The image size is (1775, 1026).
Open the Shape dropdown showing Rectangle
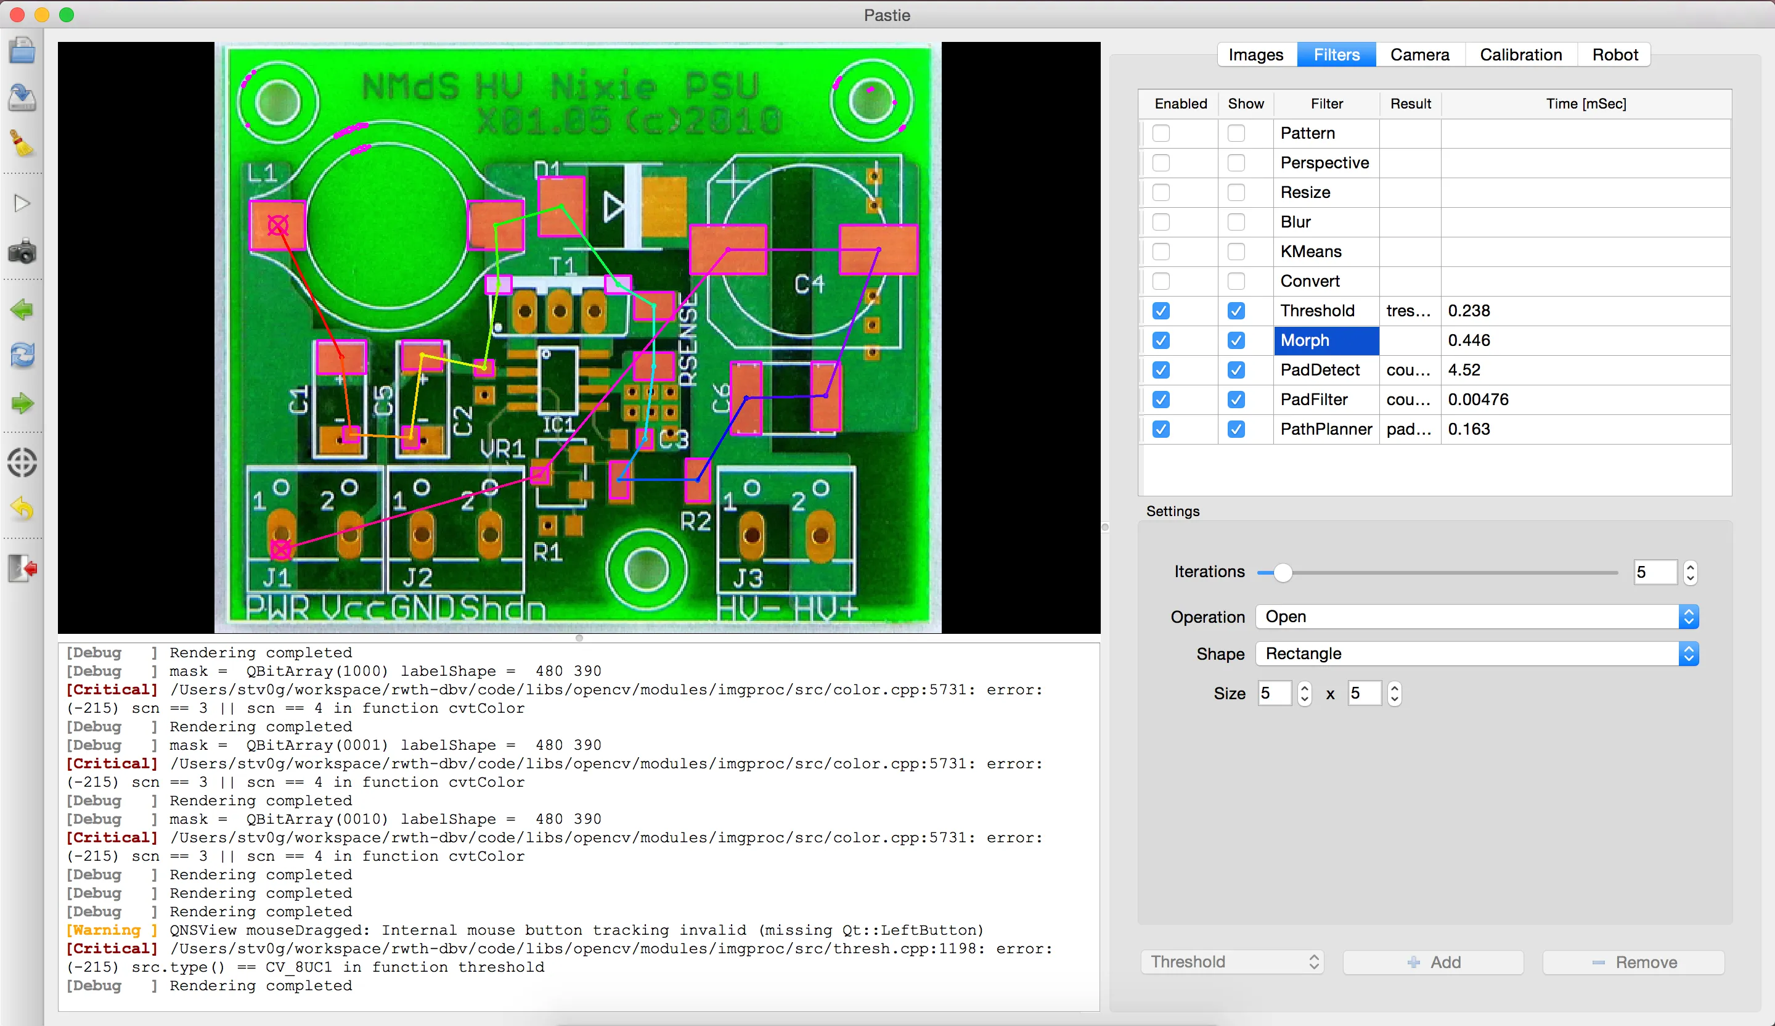point(1476,654)
